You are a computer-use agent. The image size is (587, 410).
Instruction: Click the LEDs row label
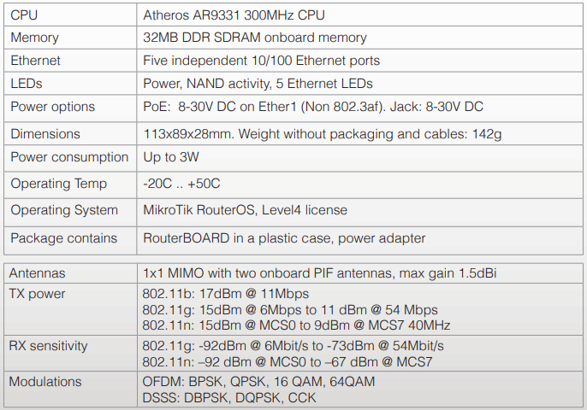click(x=27, y=84)
